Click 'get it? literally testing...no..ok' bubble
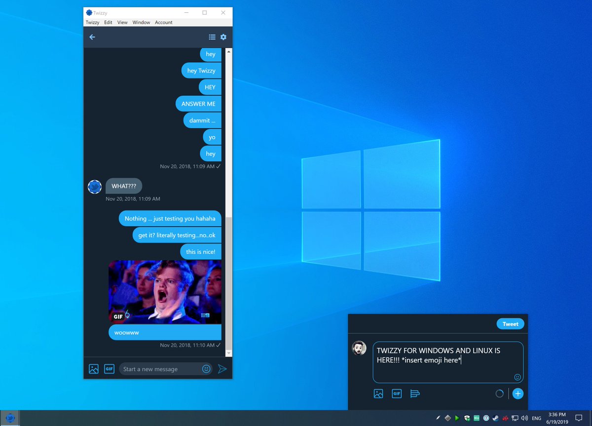The height and width of the screenshot is (426, 592). (x=177, y=235)
